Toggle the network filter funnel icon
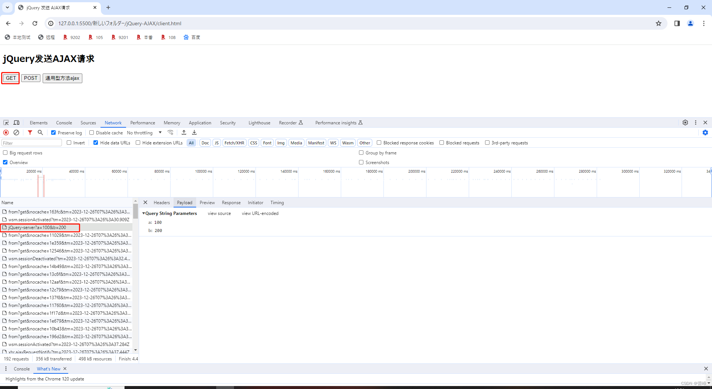The height and width of the screenshot is (389, 712). click(30, 133)
